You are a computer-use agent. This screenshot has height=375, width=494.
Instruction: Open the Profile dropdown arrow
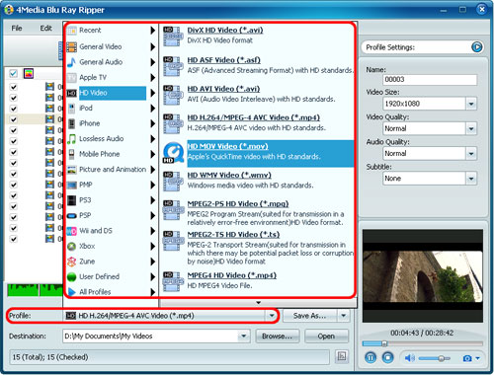click(272, 316)
